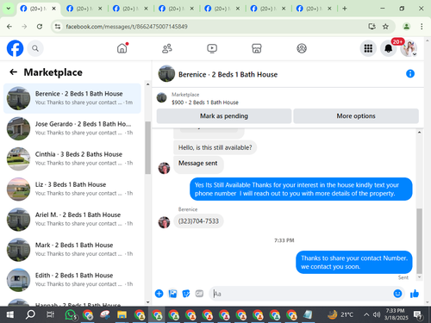Click the conversation list scrollbar thumb
Image resolution: width=431 pixels, height=323 pixels.
tap(147, 147)
